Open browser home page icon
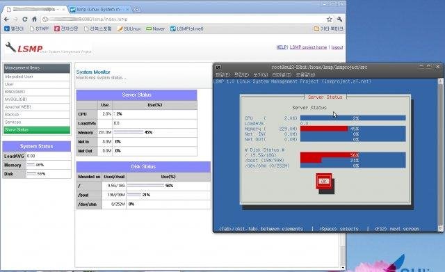Screen dimensions: 445x272 pyautogui.click(x=34, y=19)
